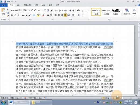Click the Enclose Characters icon
Image resolution: width=140 pixels, height=105 pixels.
(51, 15)
